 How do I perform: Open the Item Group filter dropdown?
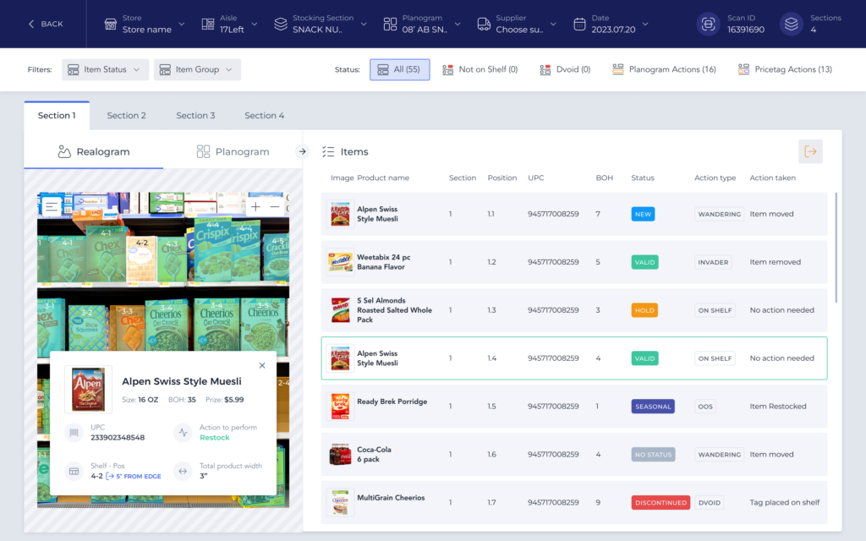tap(197, 69)
